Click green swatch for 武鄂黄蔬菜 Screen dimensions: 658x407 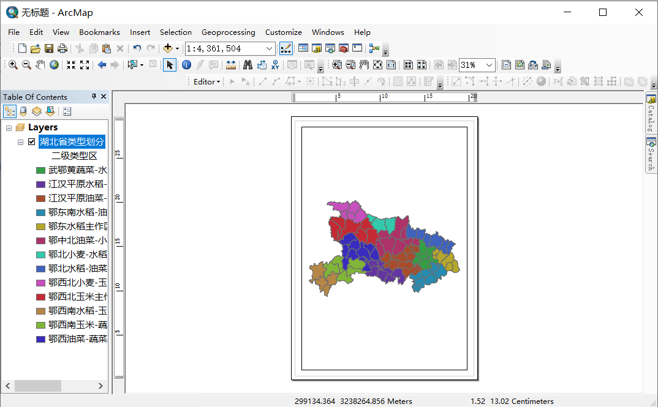pyautogui.click(x=40, y=170)
